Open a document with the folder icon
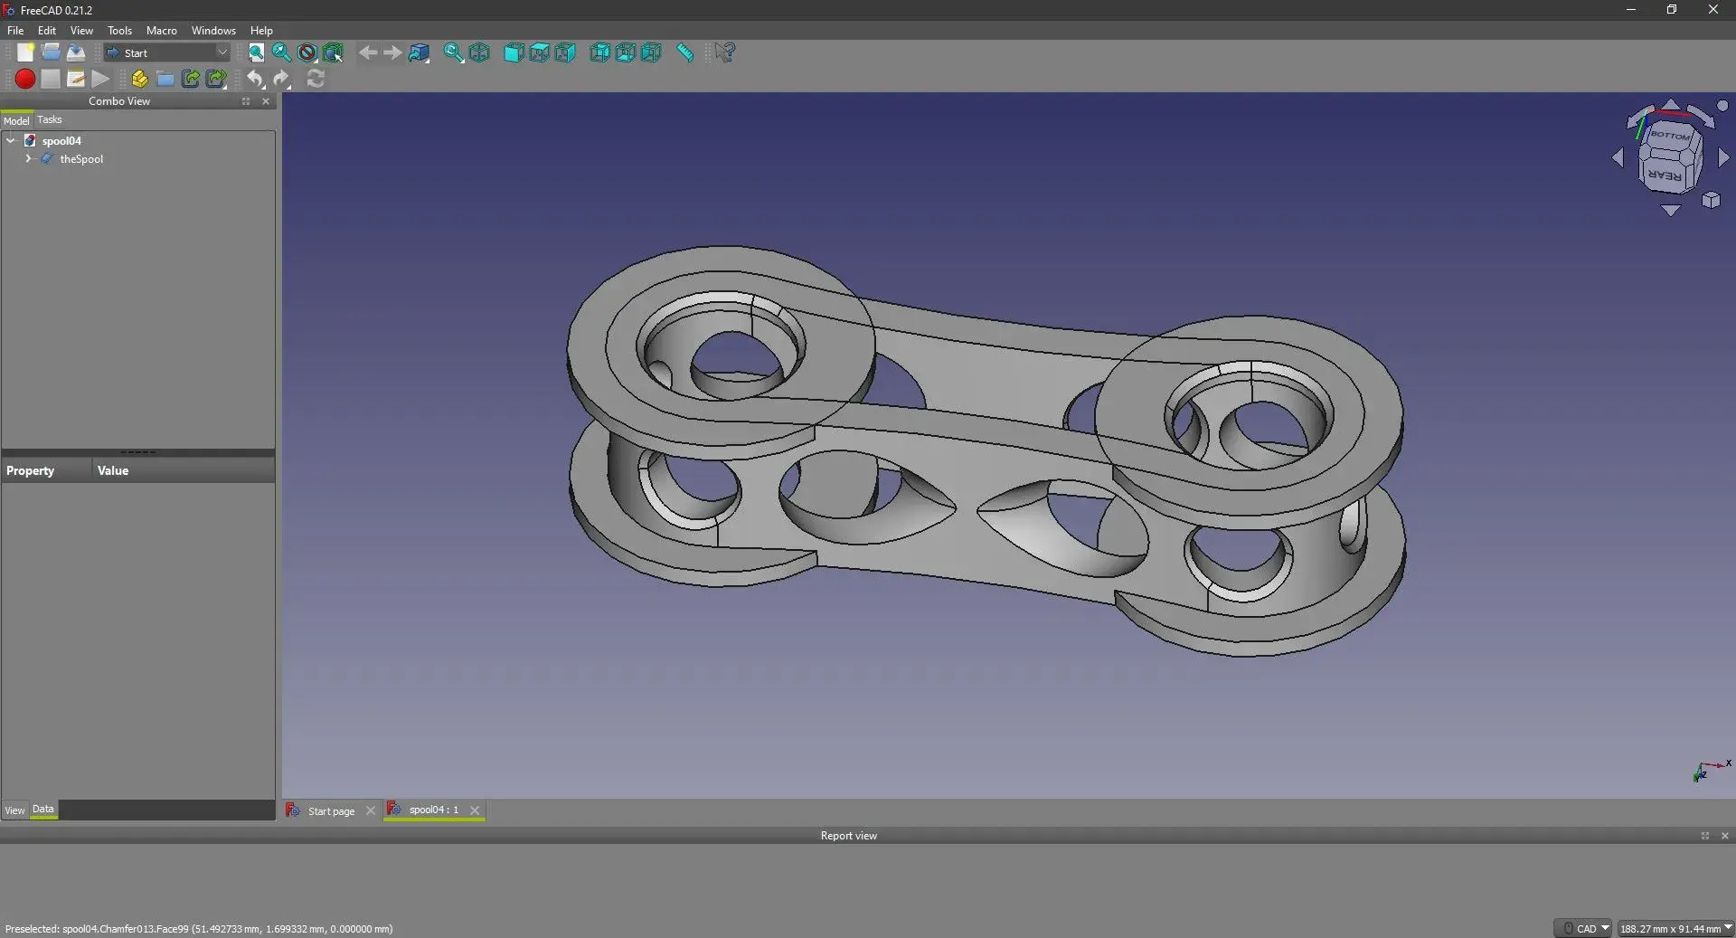 (51, 52)
